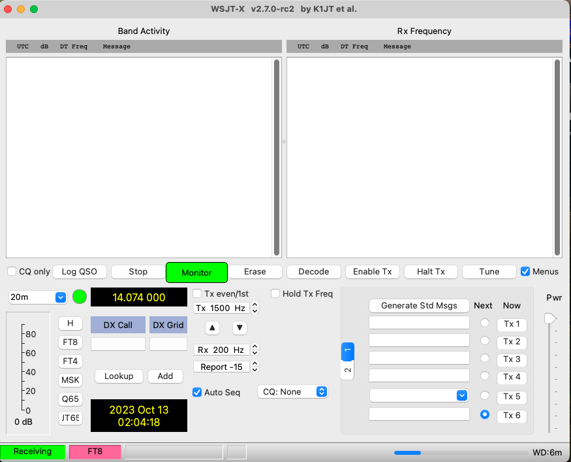
Task: Switch to Q65 mode button
Action: click(x=70, y=399)
